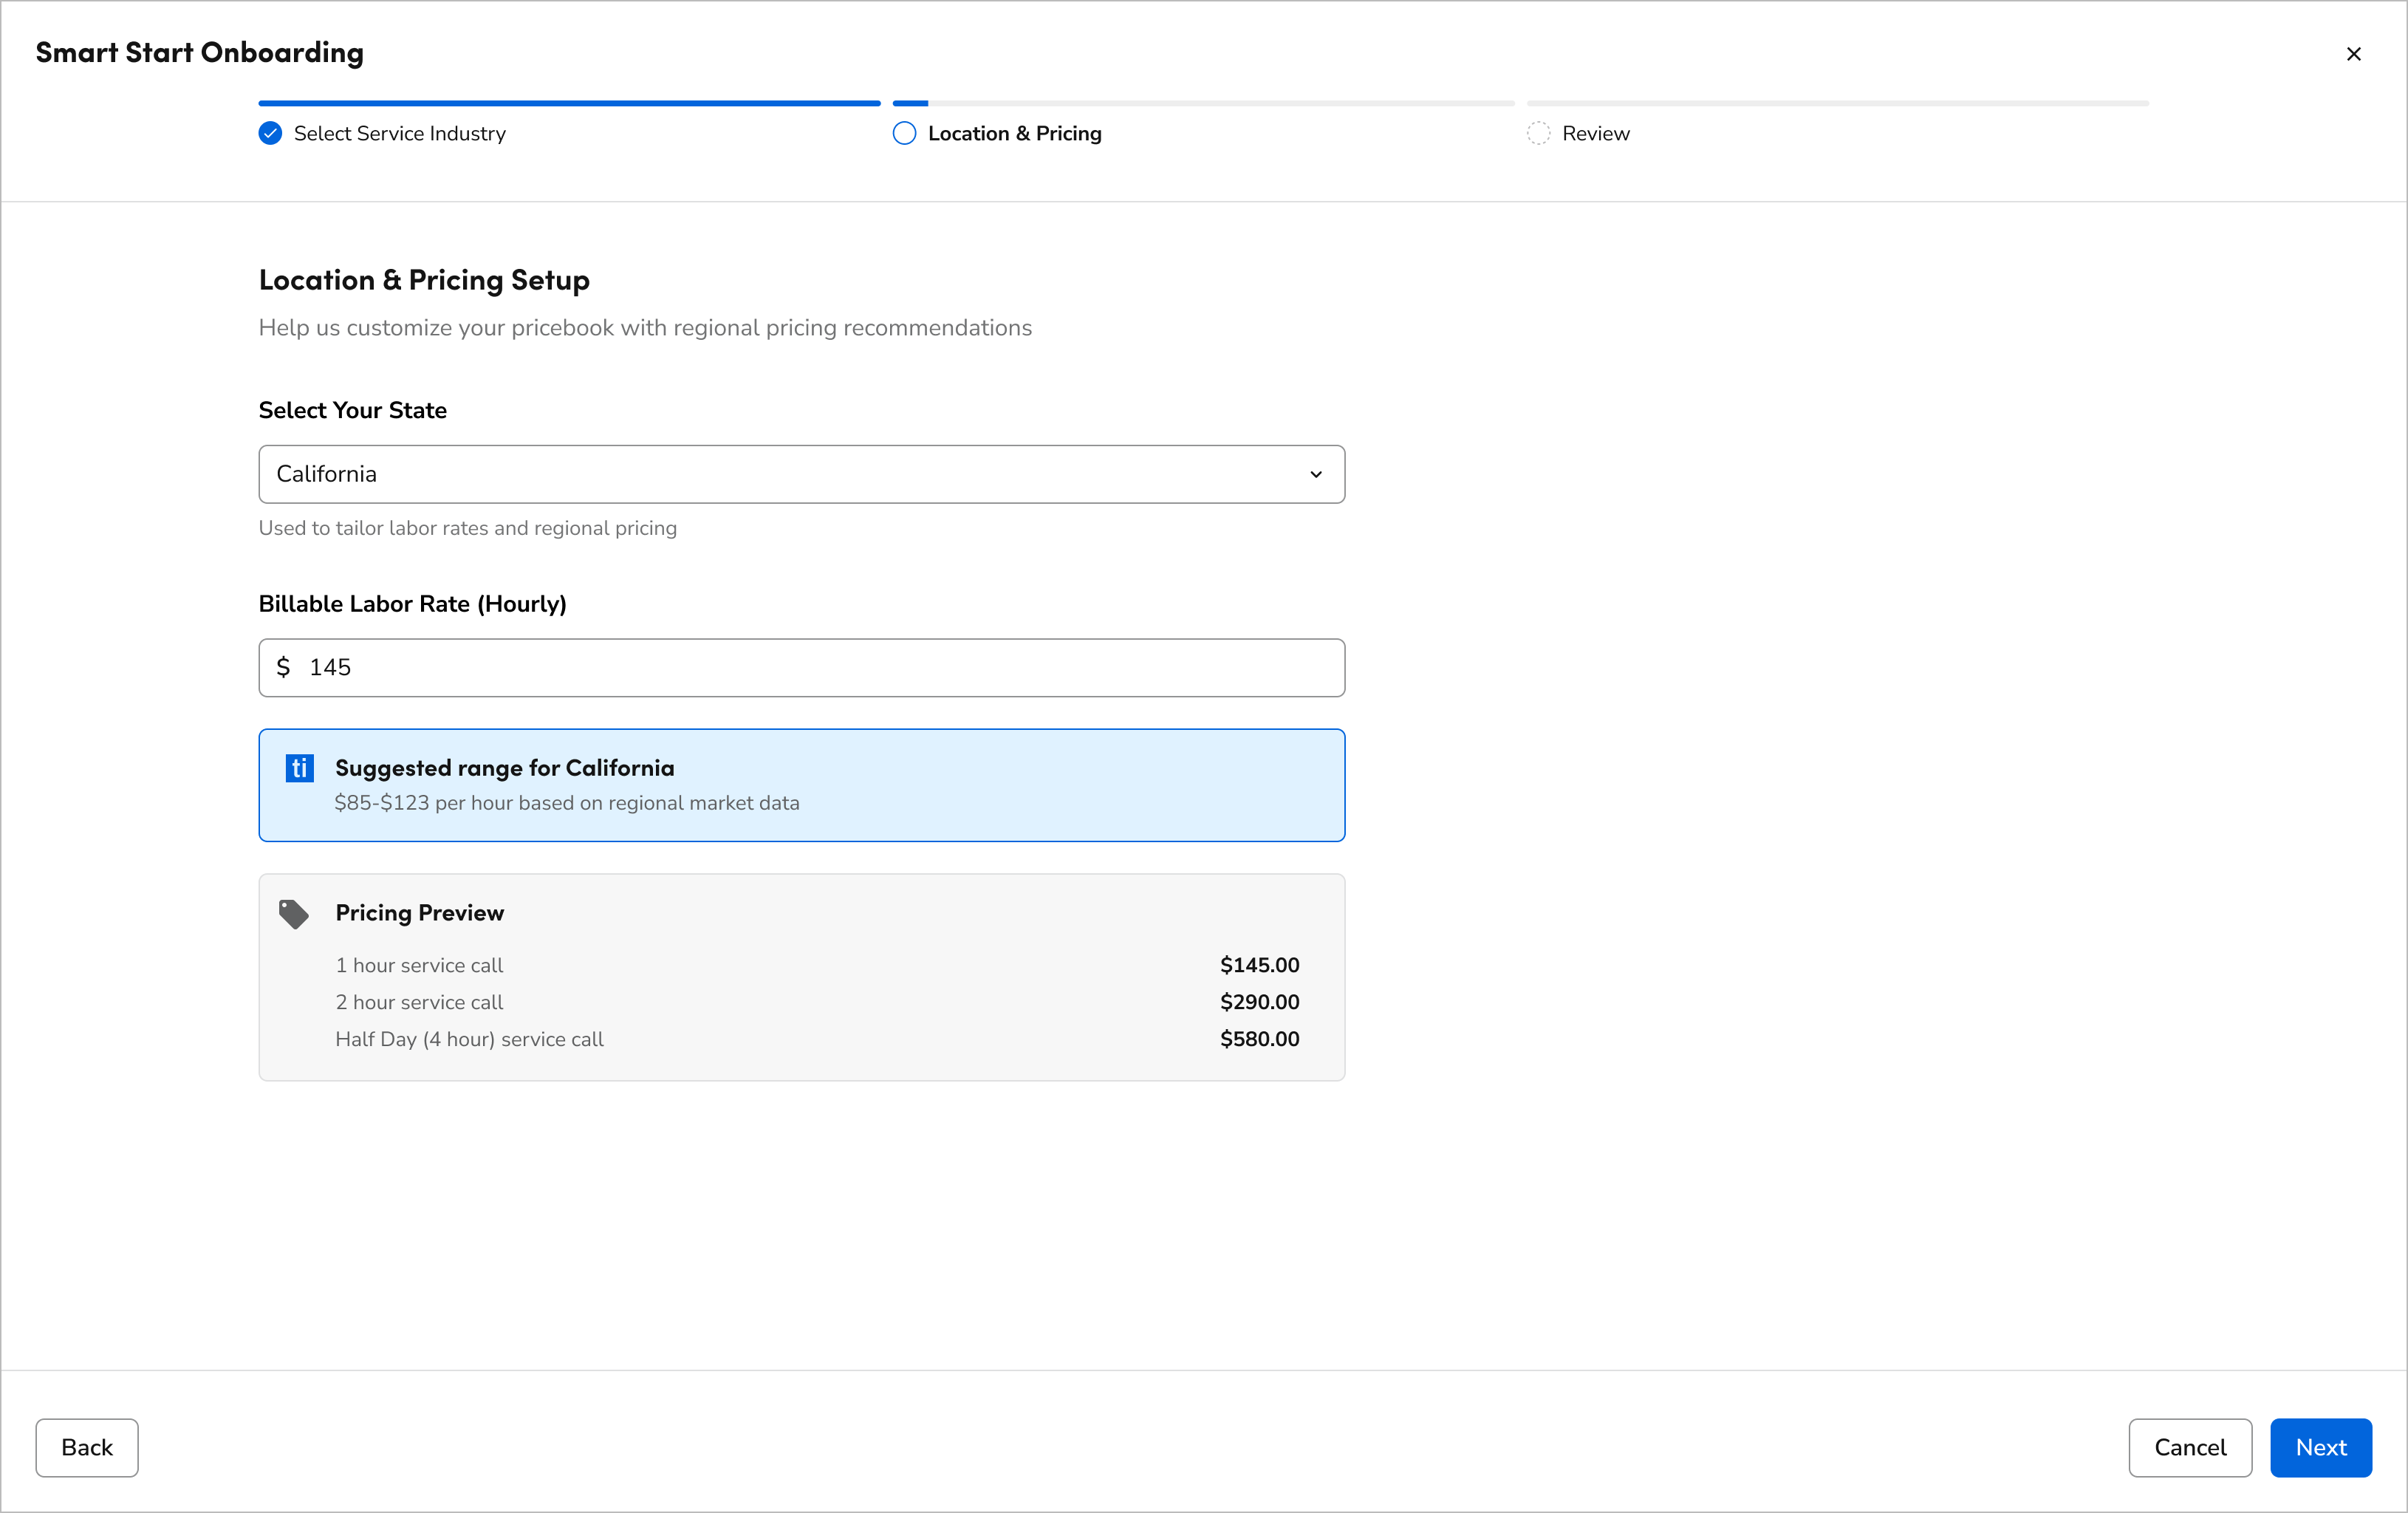Click the blue info icon in suggestion box
The image size is (2408, 1513).
click(299, 768)
